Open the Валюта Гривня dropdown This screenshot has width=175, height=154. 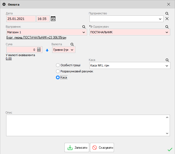(72, 50)
